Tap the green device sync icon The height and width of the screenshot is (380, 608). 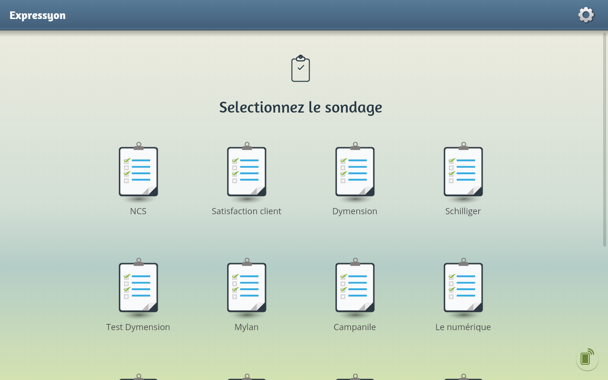coord(587,359)
